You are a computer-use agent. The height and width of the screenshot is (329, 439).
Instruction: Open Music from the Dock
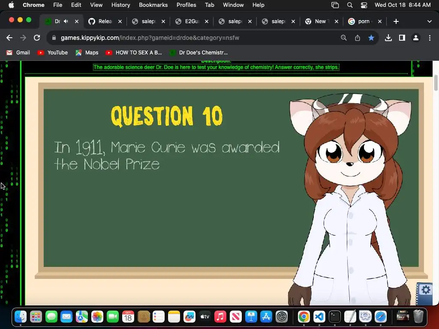click(x=220, y=317)
